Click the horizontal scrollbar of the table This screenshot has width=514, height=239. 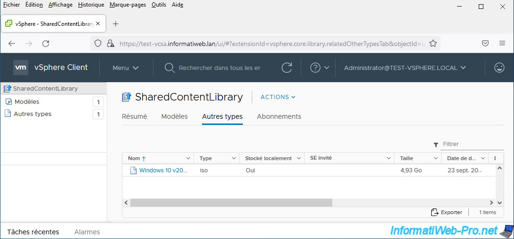tap(231, 202)
